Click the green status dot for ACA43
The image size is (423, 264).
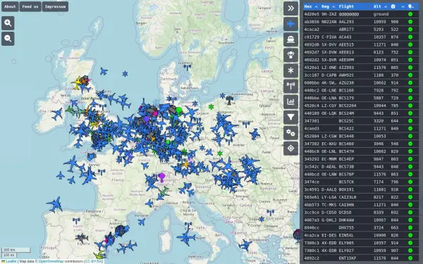410,37
